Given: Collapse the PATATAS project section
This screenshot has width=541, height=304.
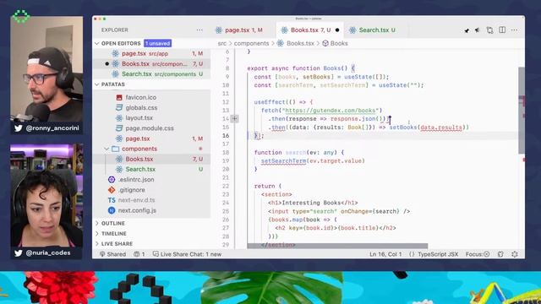Looking at the screenshot, I should (x=97, y=84).
